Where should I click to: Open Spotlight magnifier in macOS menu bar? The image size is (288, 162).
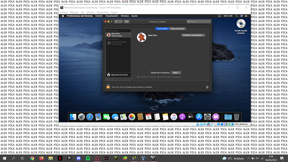(x=237, y=16)
